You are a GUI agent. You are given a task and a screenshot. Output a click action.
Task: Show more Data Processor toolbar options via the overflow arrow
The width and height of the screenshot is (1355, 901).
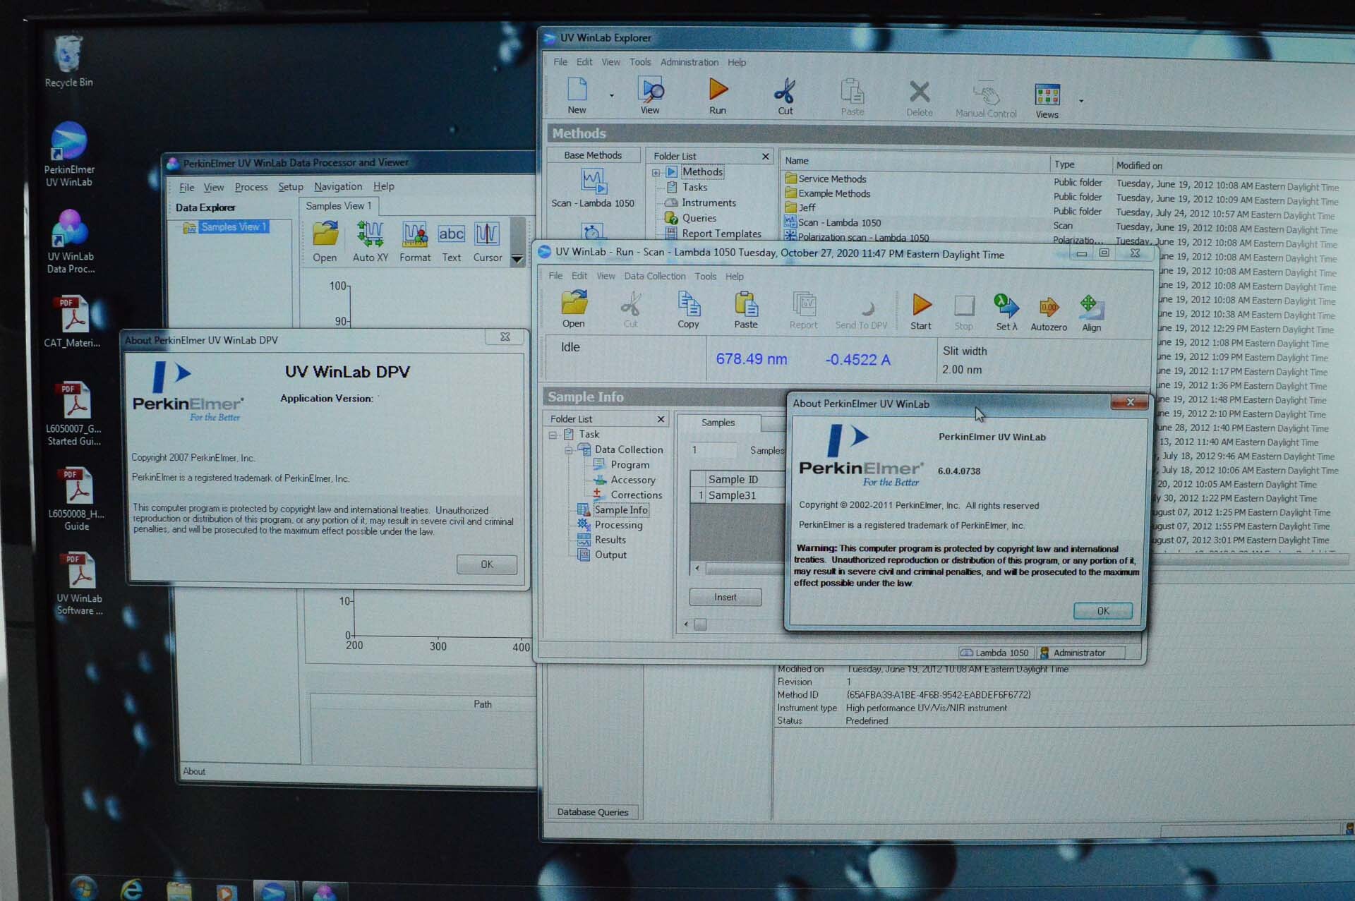pos(517,259)
